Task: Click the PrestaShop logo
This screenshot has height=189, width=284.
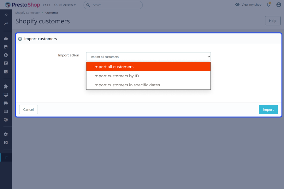Action: coord(23,5)
